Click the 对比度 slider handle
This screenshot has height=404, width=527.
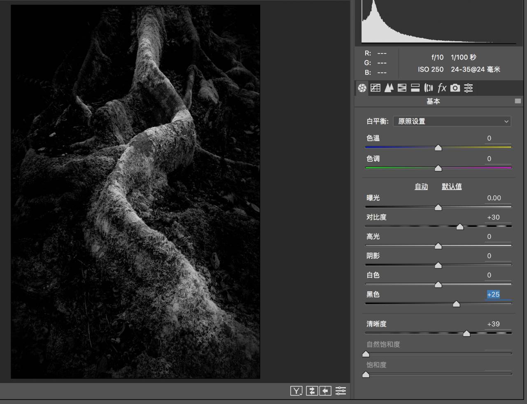[460, 227]
